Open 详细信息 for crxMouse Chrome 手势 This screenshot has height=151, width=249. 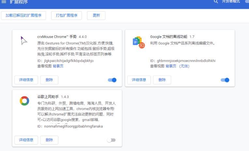[26, 80]
